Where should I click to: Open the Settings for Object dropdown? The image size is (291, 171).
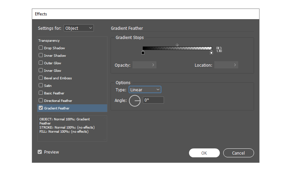pos(79,28)
